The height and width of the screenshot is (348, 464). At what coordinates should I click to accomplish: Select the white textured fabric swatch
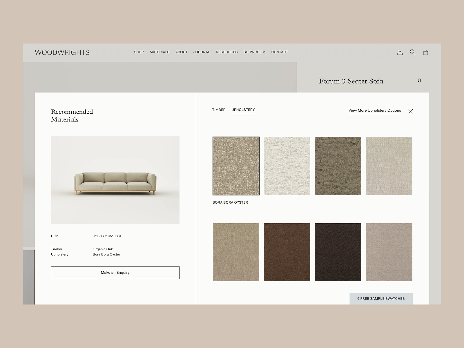click(x=287, y=166)
